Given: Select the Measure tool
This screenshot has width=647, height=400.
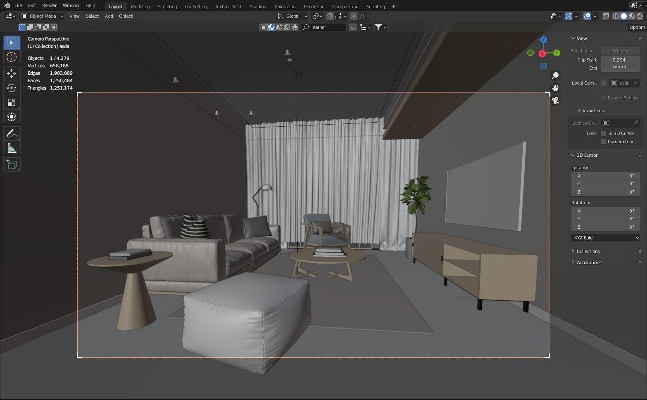Looking at the screenshot, I should pyautogui.click(x=12, y=148).
